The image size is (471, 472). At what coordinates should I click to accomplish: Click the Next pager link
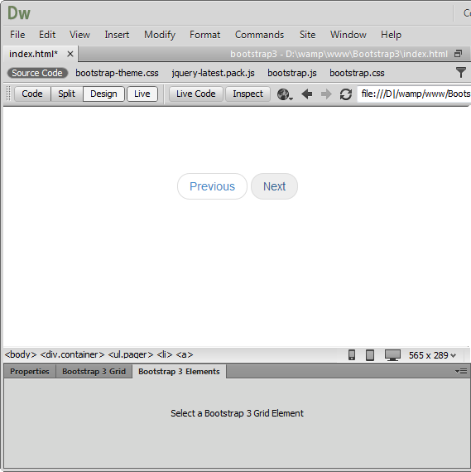274,186
